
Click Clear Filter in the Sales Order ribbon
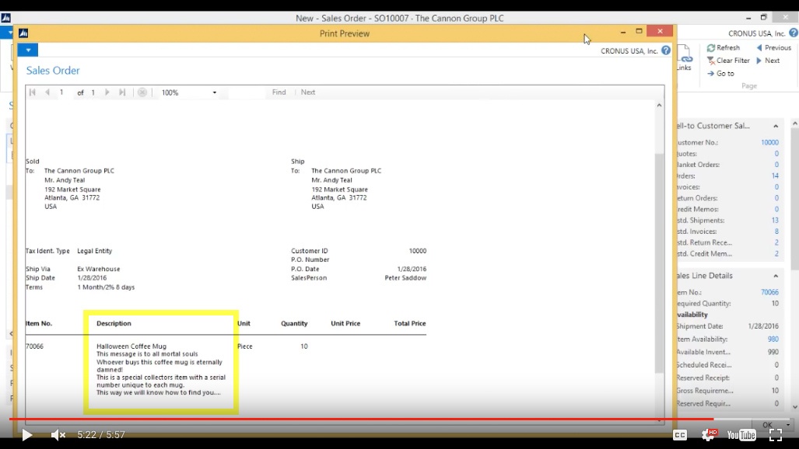[728, 60]
